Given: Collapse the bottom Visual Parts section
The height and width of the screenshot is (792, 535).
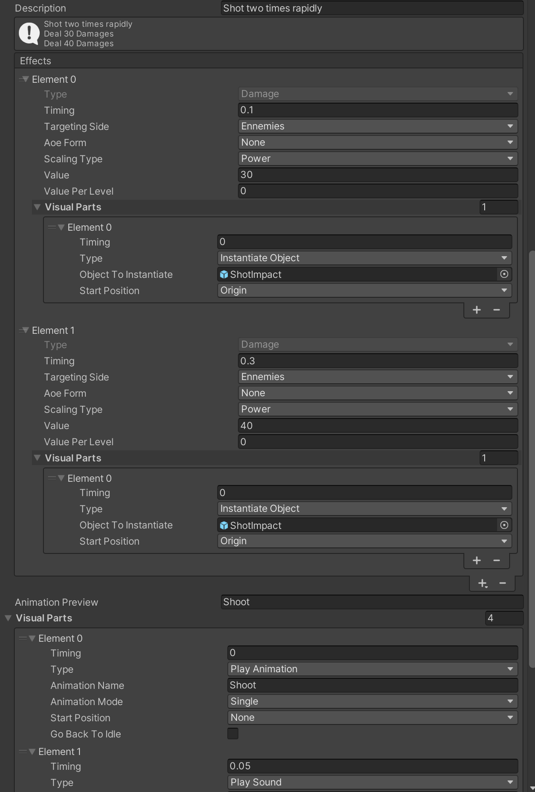Looking at the screenshot, I should [x=8, y=618].
